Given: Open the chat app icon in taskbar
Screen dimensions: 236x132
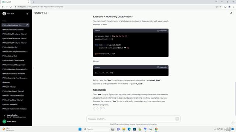Looking at the screenshot, I should coord(118,129).
